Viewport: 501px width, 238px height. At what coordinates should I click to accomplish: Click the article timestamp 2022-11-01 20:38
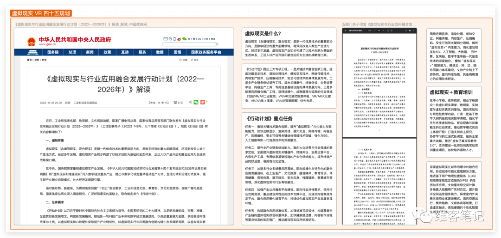pyautogui.click(x=51, y=103)
